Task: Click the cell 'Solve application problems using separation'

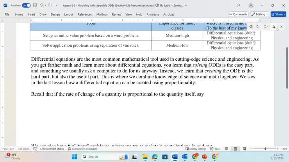Action: coord(91,45)
